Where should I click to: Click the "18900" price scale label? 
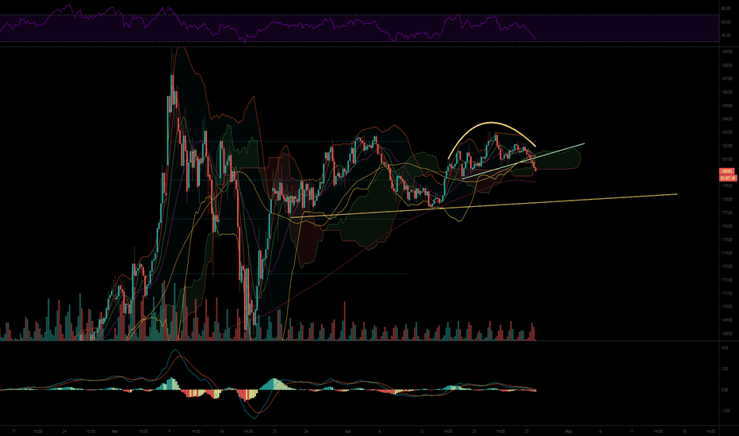pos(727,52)
